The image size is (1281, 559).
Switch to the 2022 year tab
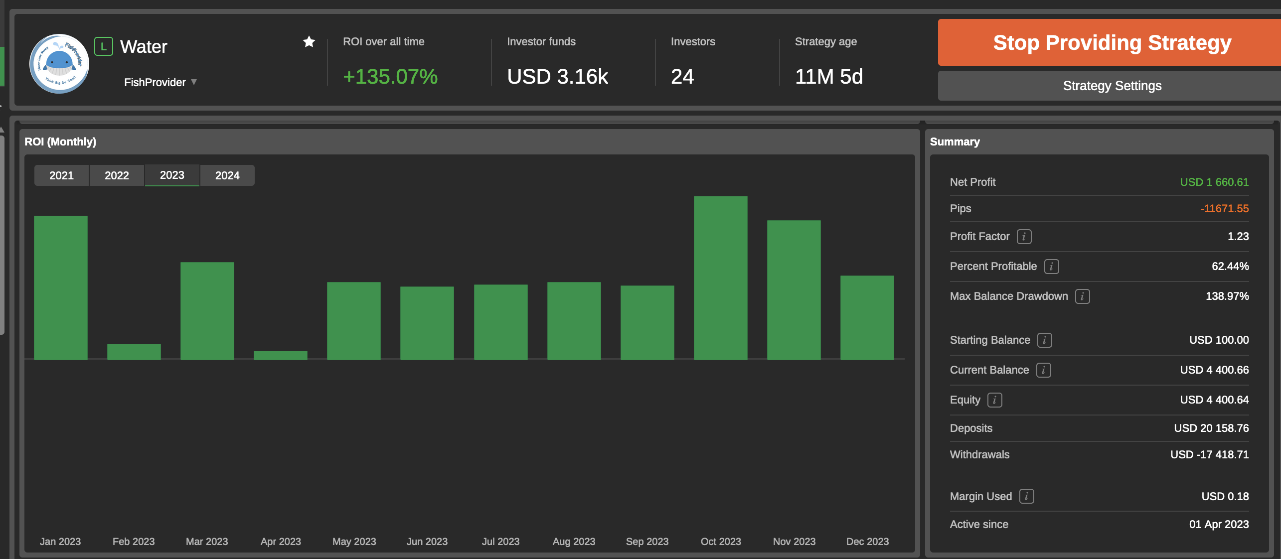point(117,175)
